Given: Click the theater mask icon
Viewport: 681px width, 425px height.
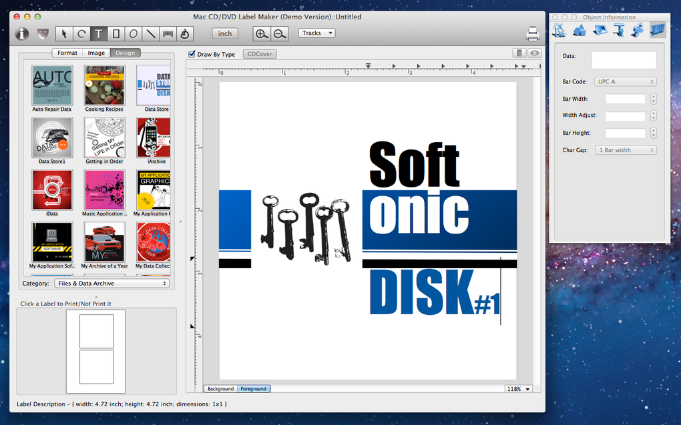Looking at the screenshot, I should (x=43, y=33).
